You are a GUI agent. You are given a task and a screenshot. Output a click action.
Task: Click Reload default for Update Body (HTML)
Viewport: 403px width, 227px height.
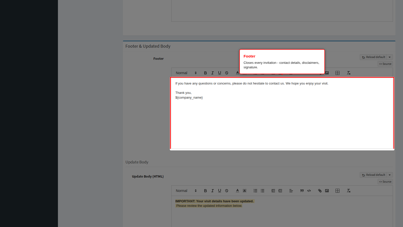(373, 175)
